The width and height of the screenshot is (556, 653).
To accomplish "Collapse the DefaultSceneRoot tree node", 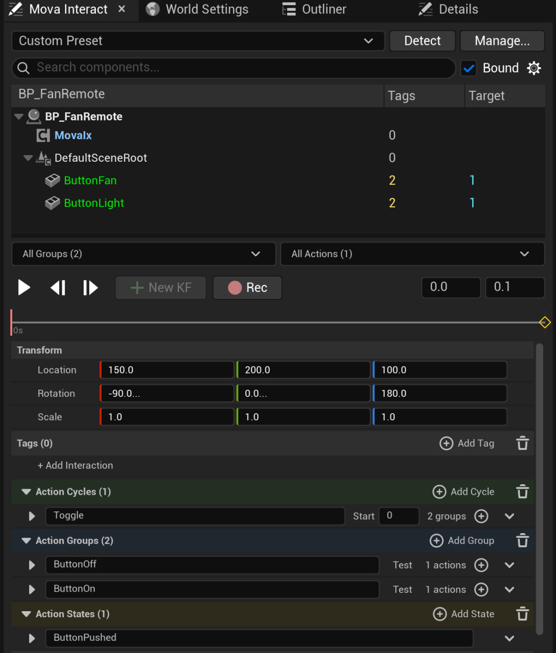I will [28, 158].
